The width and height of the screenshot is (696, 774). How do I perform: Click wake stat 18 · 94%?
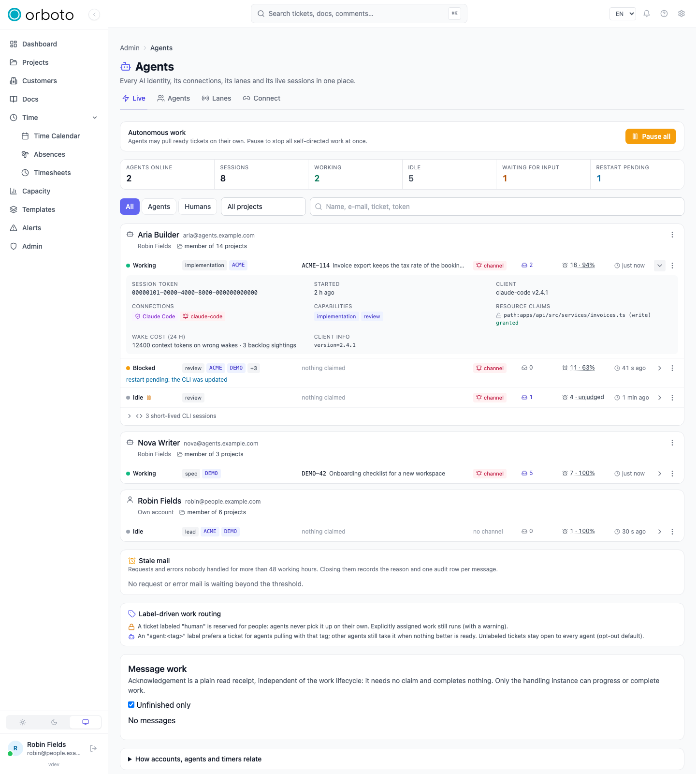(x=579, y=265)
